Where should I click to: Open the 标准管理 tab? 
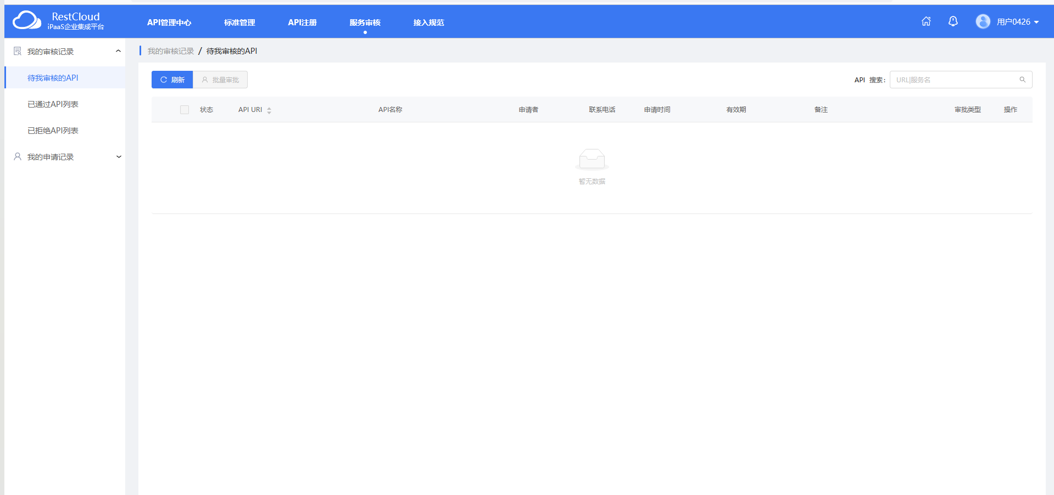pos(239,22)
